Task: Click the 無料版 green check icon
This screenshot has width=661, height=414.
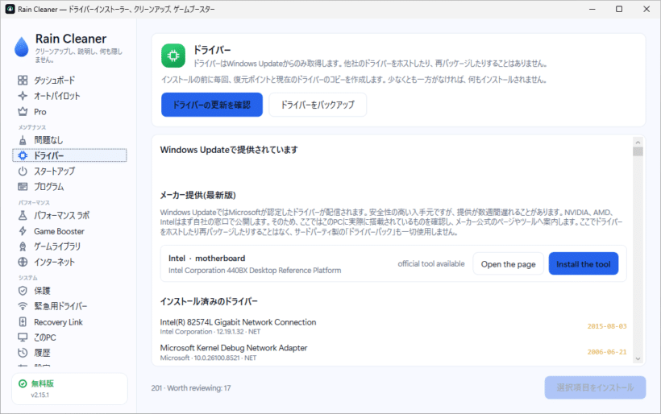Action: (x=23, y=383)
